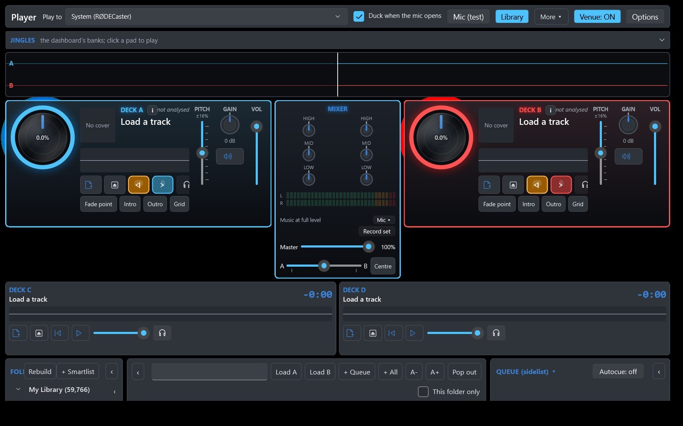Centre the crossfader with the Centre button

point(383,266)
